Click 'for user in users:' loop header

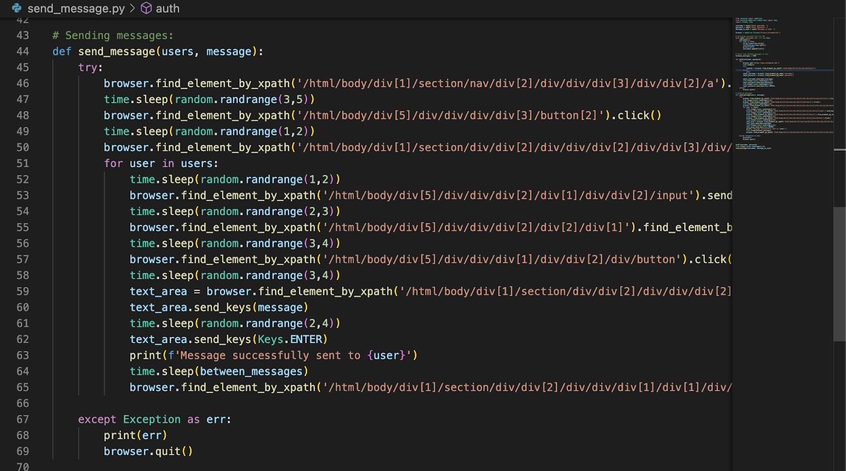(161, 163)
